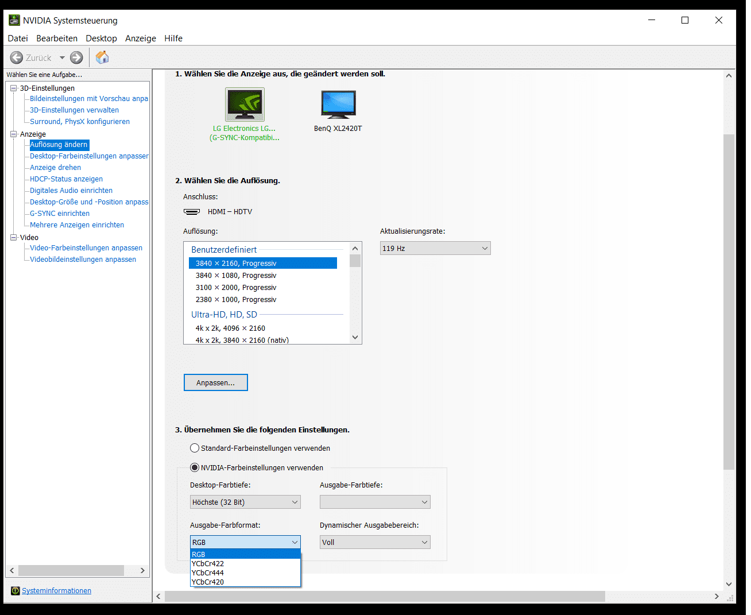Click main panel scroll-down arrow

(729, 584)
